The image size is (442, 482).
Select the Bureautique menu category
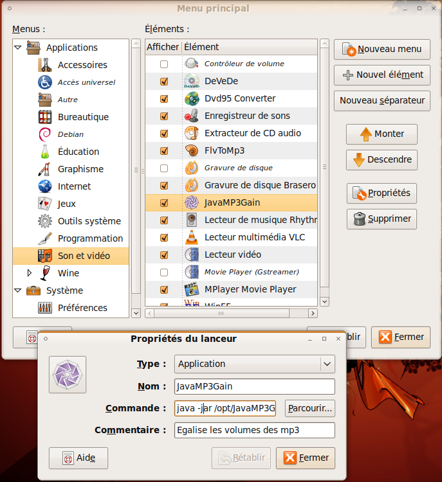coord(83,117)
